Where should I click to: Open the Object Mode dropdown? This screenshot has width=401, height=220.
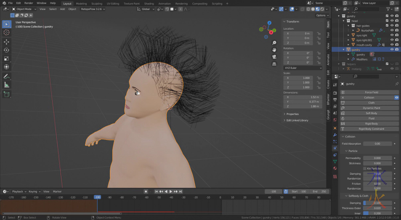(24, 9)
